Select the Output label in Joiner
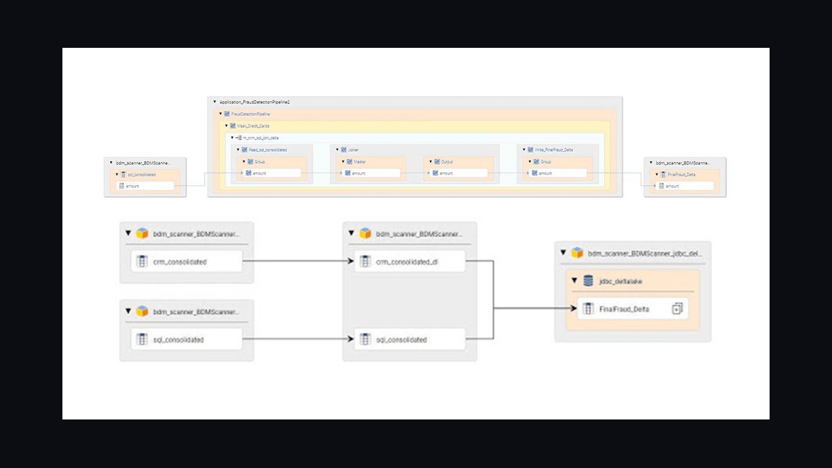The image size is (832, 468). (x=447, y=162)
